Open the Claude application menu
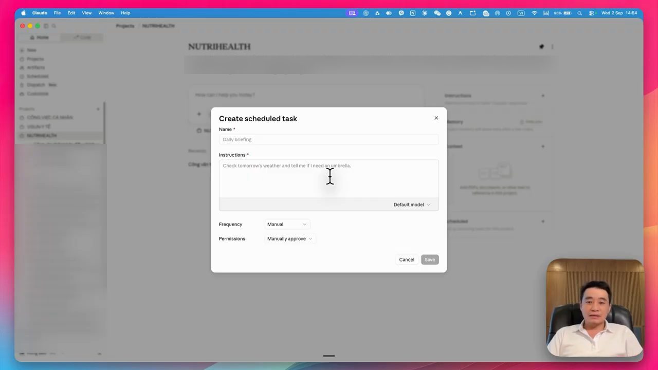The image size is (658, 370). [x=40, y=13]
